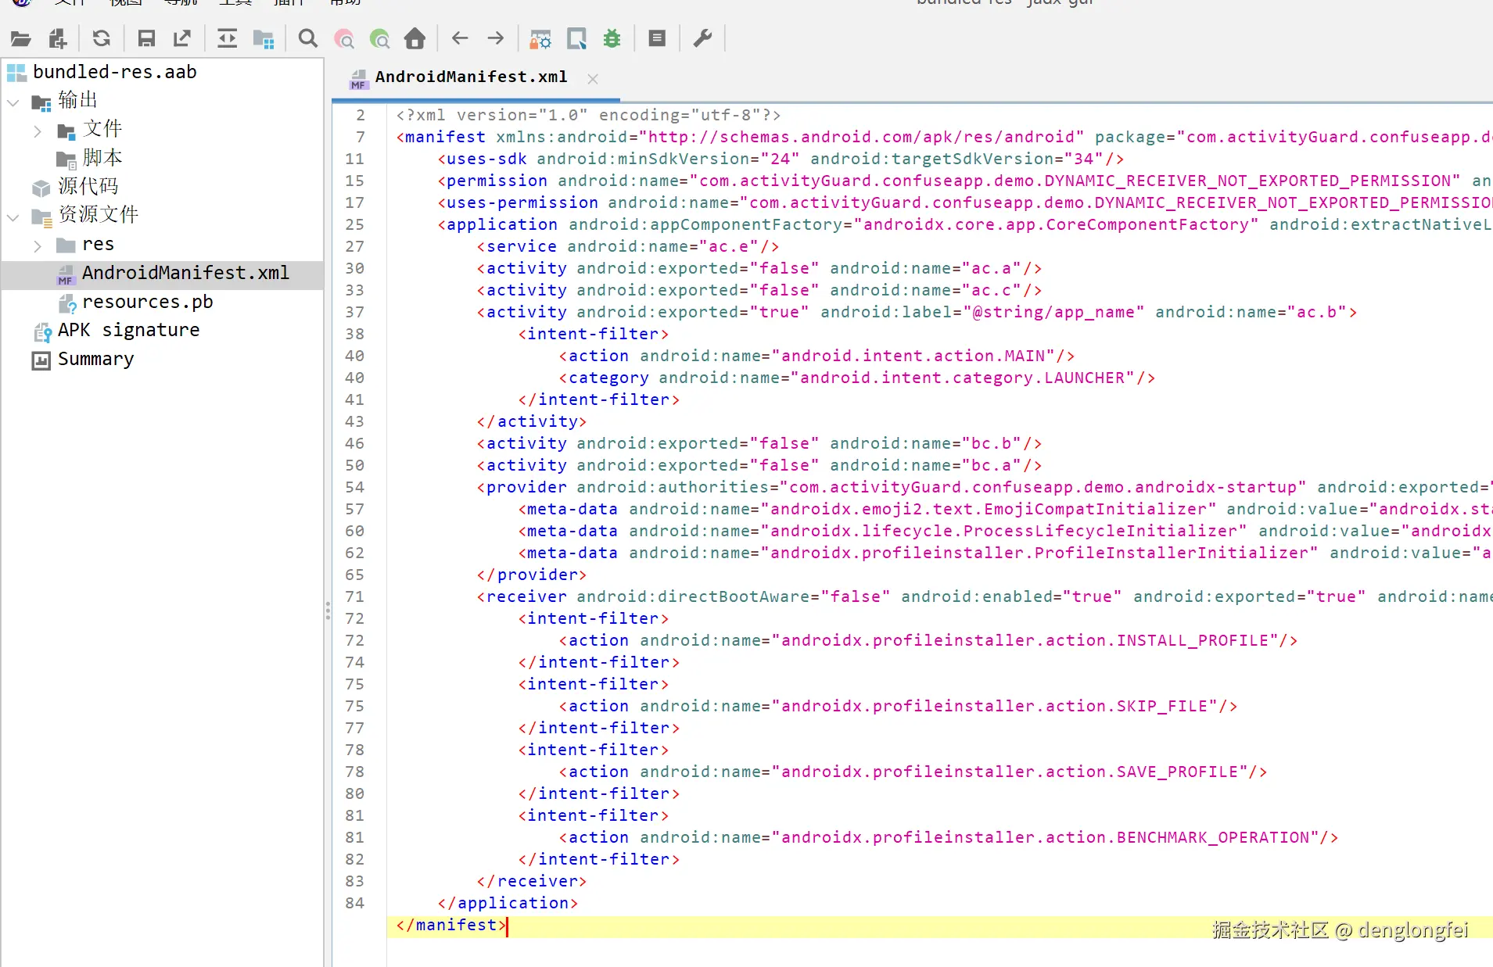
Task: Collapse the 资源文件 tree node
Action: [13, 217]
